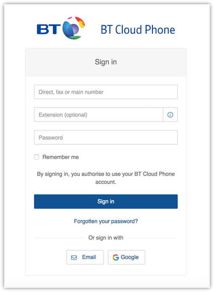The width and height of the screenshot is (214, 292).
Task: Click the BT globe logo
Action: 73,28
